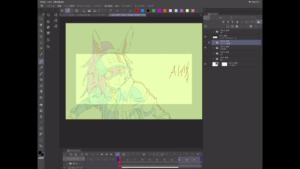The width and height of the screenshot is (300, 169).
Task: Collapse the folder track in timeline
Action: (x=67, y=163)
